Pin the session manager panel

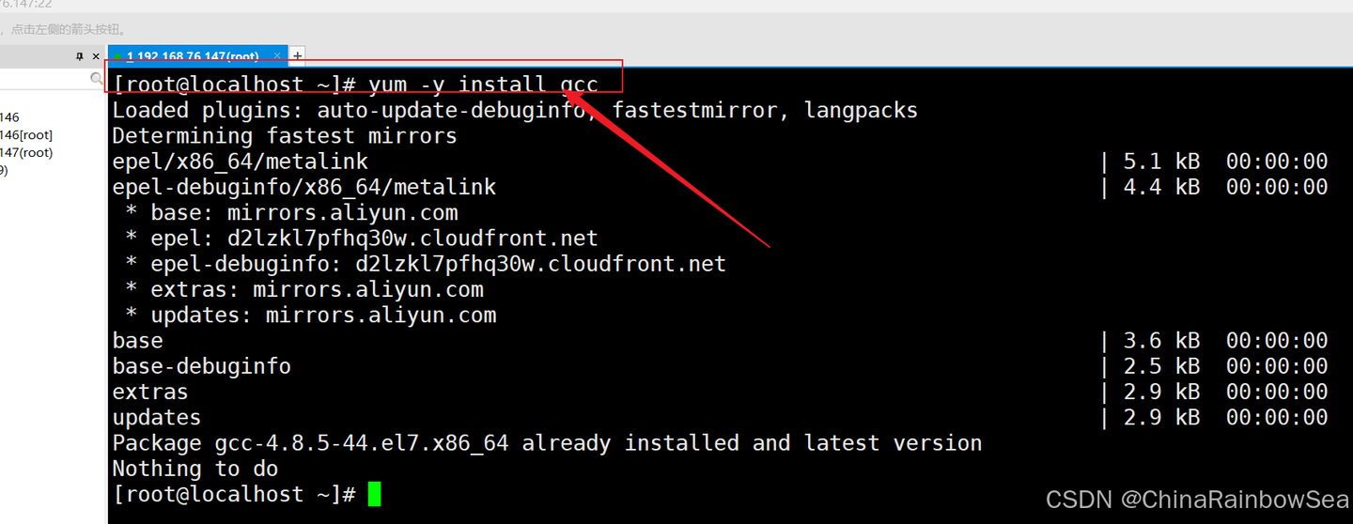80,56
